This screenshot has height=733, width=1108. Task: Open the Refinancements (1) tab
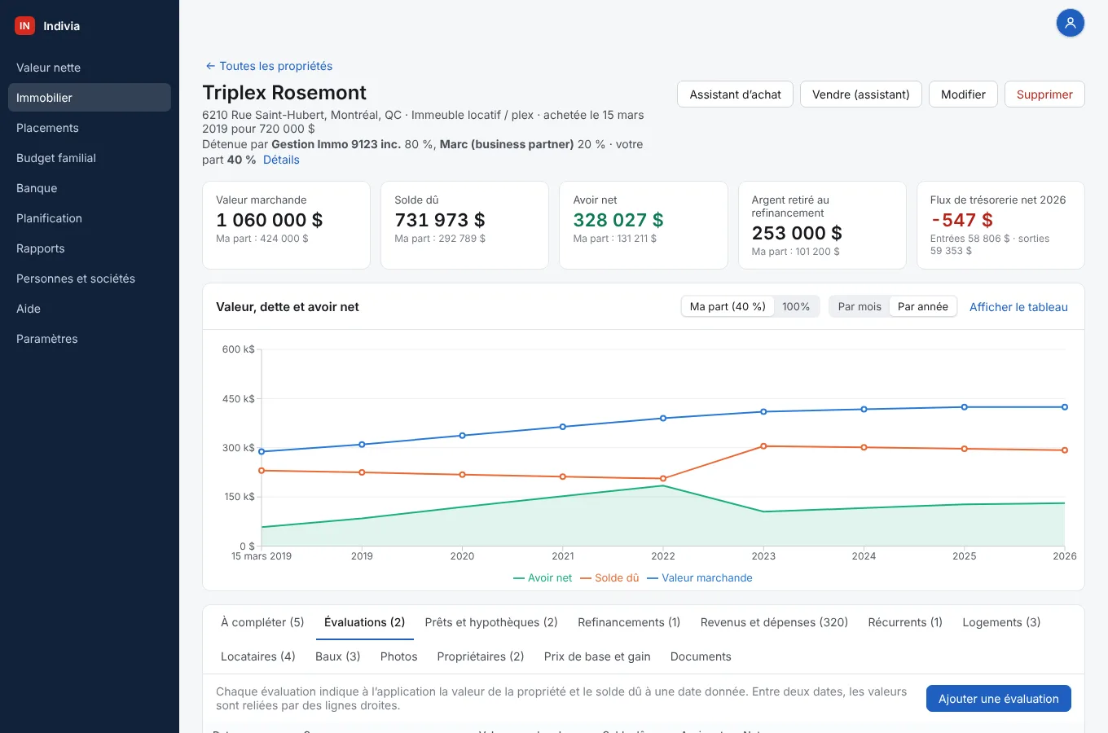[629, 622]
